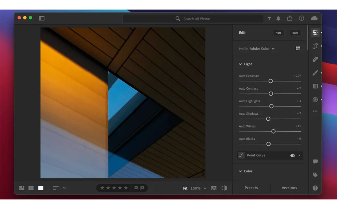Open the help question mark icon
The image size is (337, 209).
click(x=301, y=18)
